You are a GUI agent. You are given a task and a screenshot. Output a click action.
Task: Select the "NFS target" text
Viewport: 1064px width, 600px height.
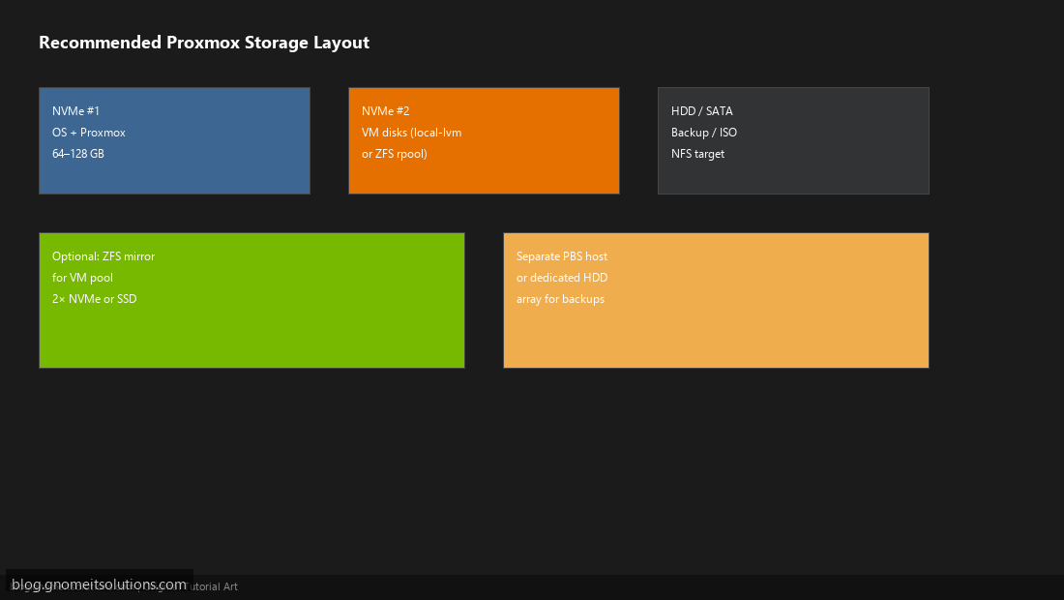tap(697, 154)
